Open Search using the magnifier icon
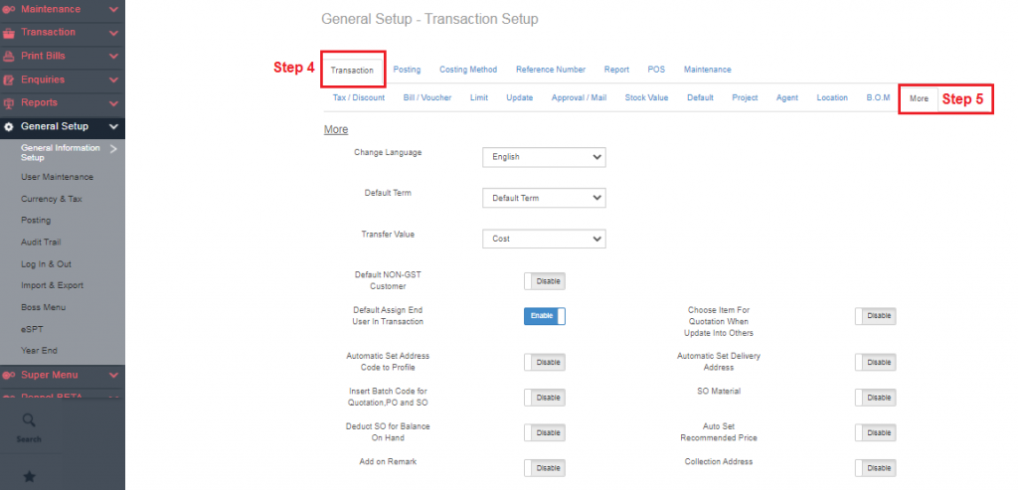Screen dimensions: 1018x490 [29, 420]
